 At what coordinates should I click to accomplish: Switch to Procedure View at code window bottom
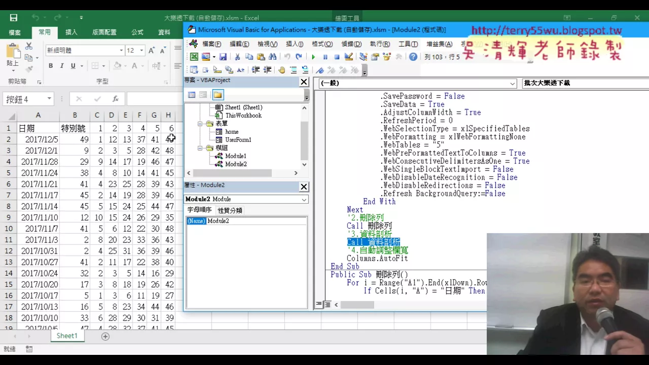coord(319,305)
